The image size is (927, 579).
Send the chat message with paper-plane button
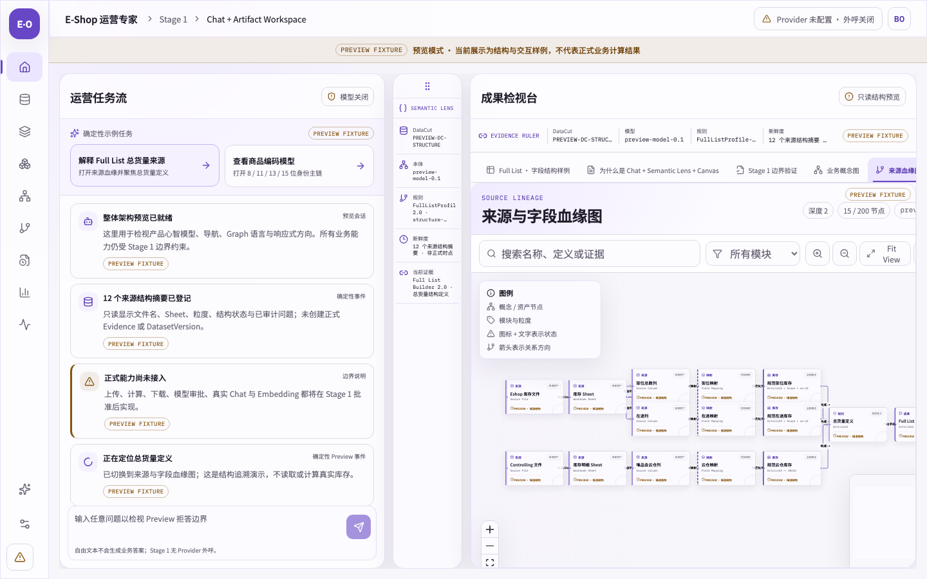coord(359,527)
